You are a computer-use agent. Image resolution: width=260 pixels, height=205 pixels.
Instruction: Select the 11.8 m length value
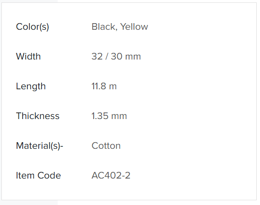click(104, 86)
